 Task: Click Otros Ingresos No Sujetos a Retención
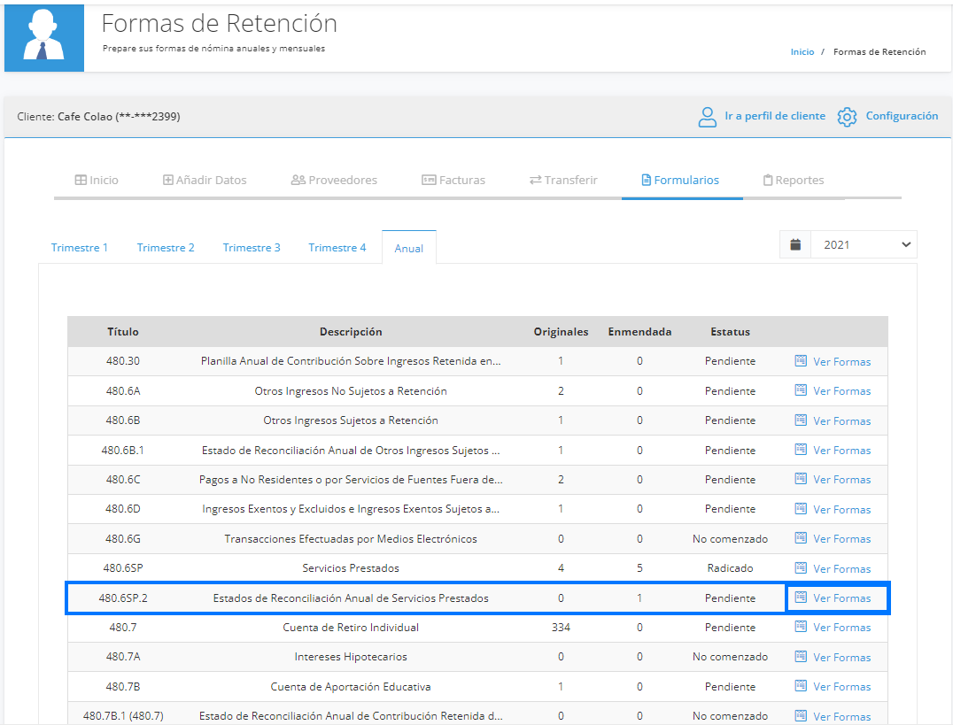coord(351,390)
